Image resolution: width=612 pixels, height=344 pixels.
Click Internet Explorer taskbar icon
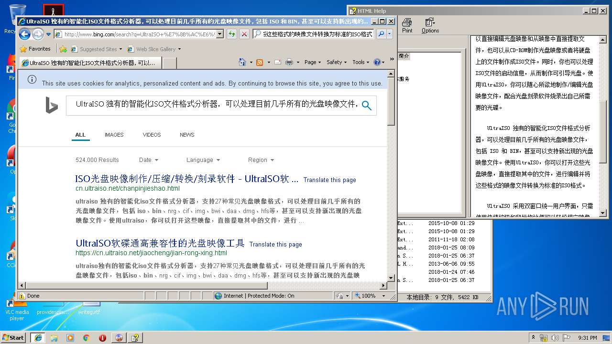(x=38, y=337)
